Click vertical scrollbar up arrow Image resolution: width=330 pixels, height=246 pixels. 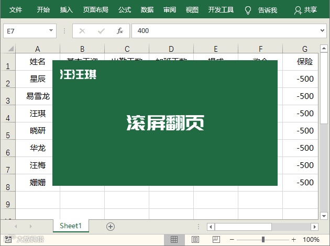tap(324, 49)
